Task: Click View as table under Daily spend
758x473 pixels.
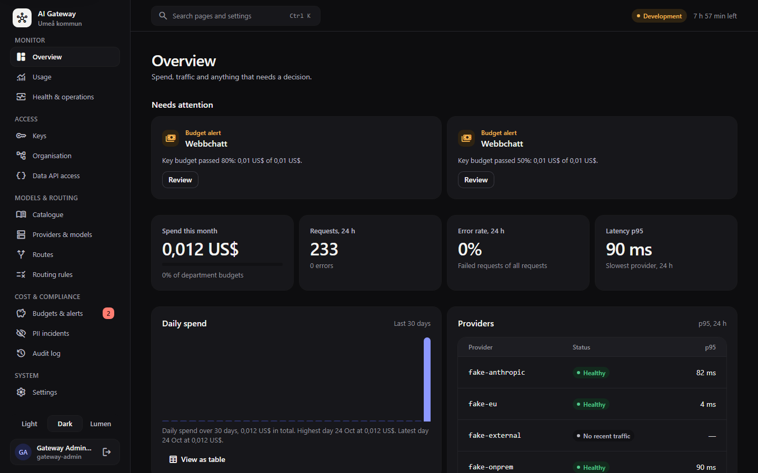Action: (x=197, y=459)
